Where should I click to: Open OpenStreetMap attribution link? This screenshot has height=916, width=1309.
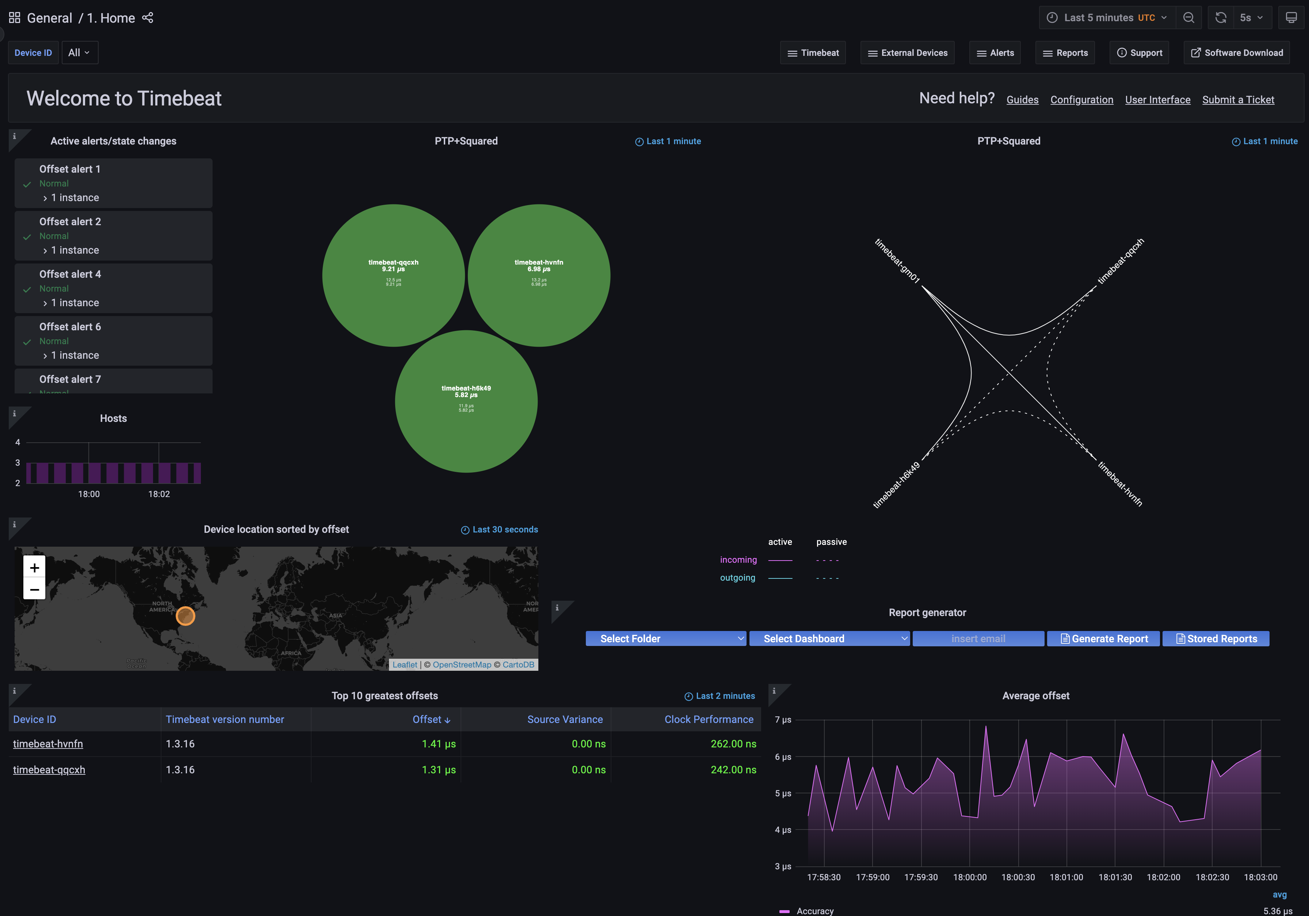tap(462, 665)
